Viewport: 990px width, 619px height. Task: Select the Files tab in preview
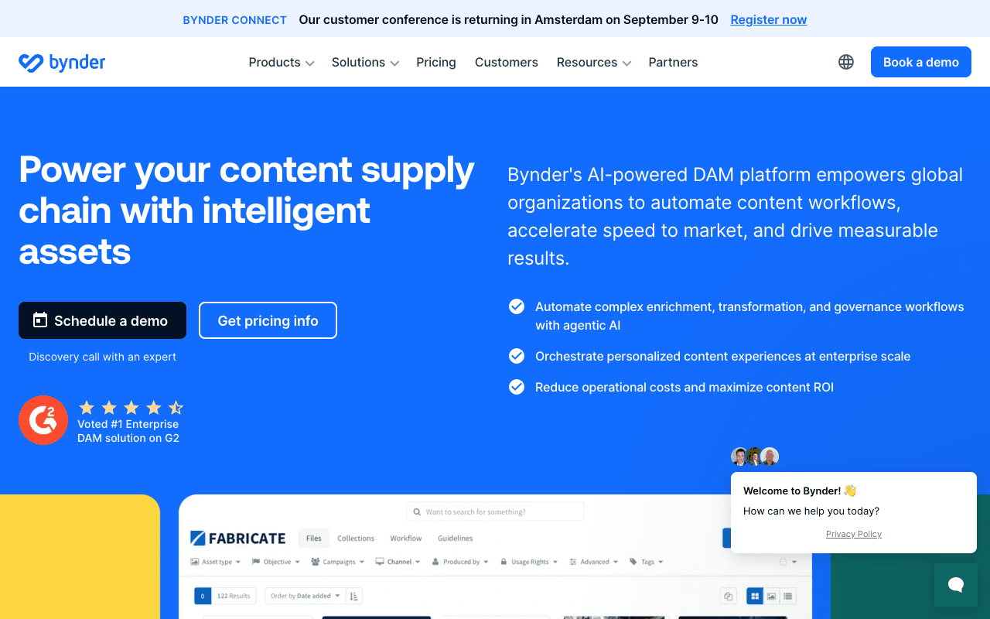(313, 539)
